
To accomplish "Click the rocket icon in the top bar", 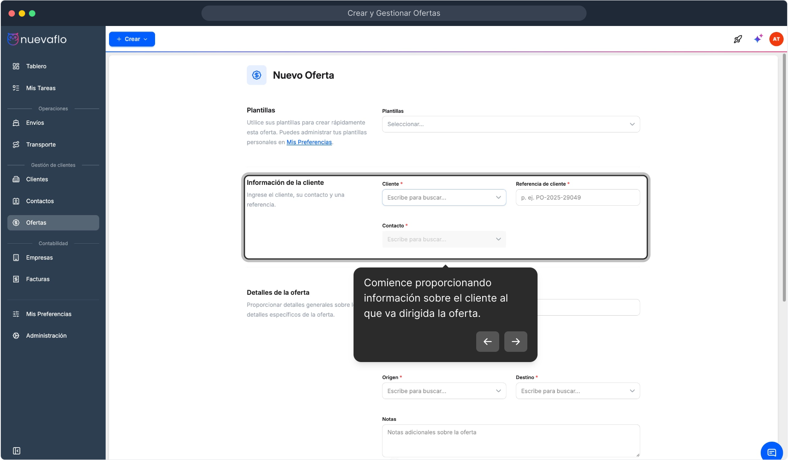I will tap(738, 39).
